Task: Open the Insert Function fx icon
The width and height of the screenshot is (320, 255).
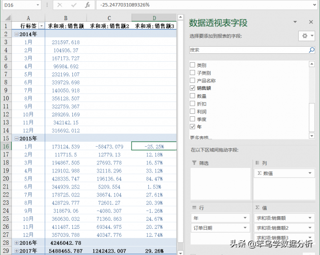Action: tap(88, 5)
